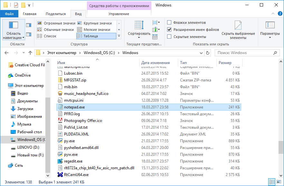Select Таблица layout
284x186 pixels.
[96, 36]
